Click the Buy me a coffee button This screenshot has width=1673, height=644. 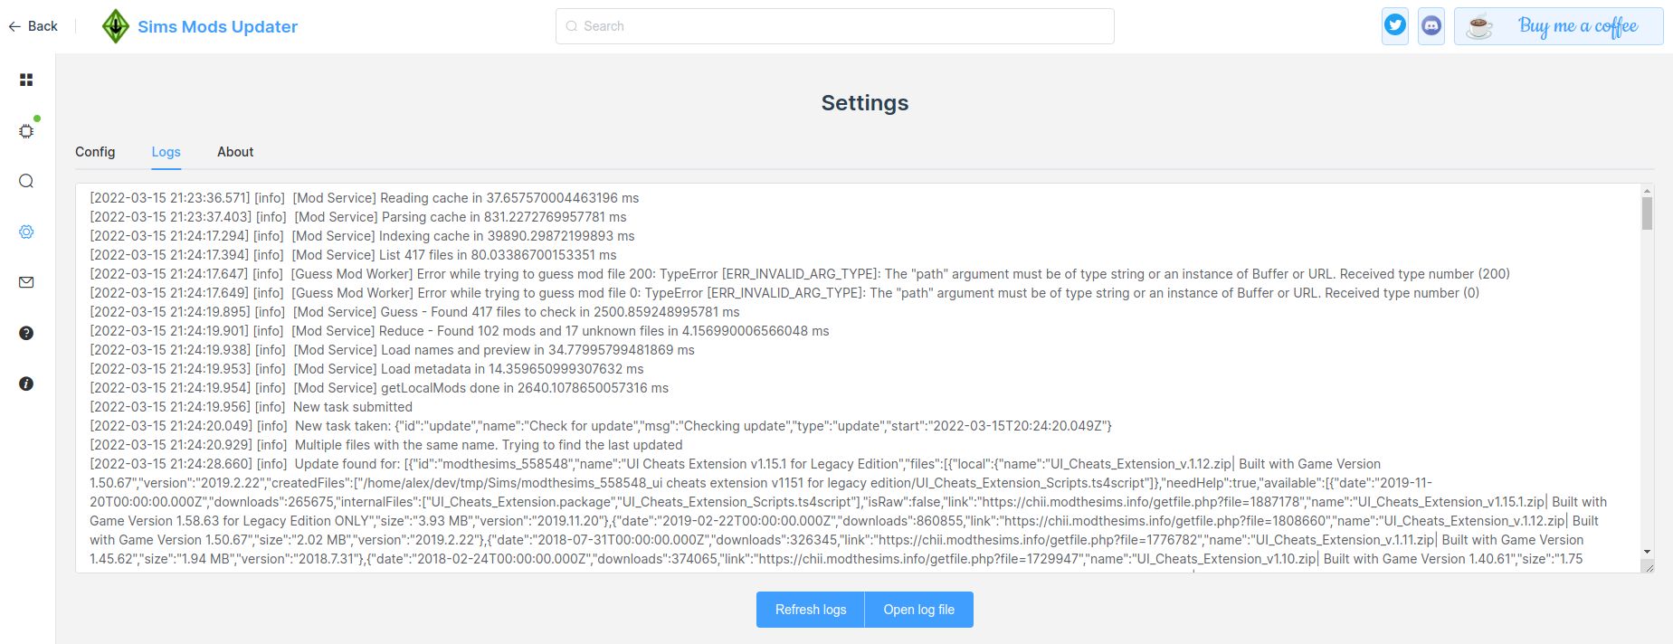pyautogui.click(x=1559, y=25)
